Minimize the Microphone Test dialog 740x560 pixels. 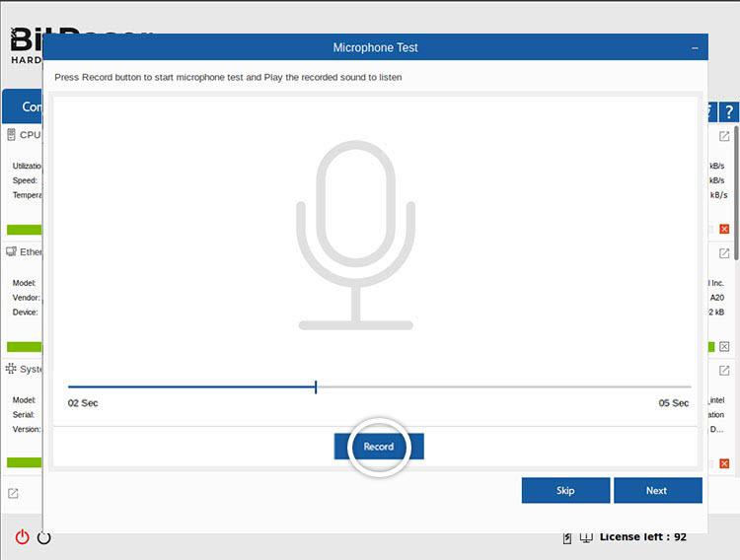[695, 47]
